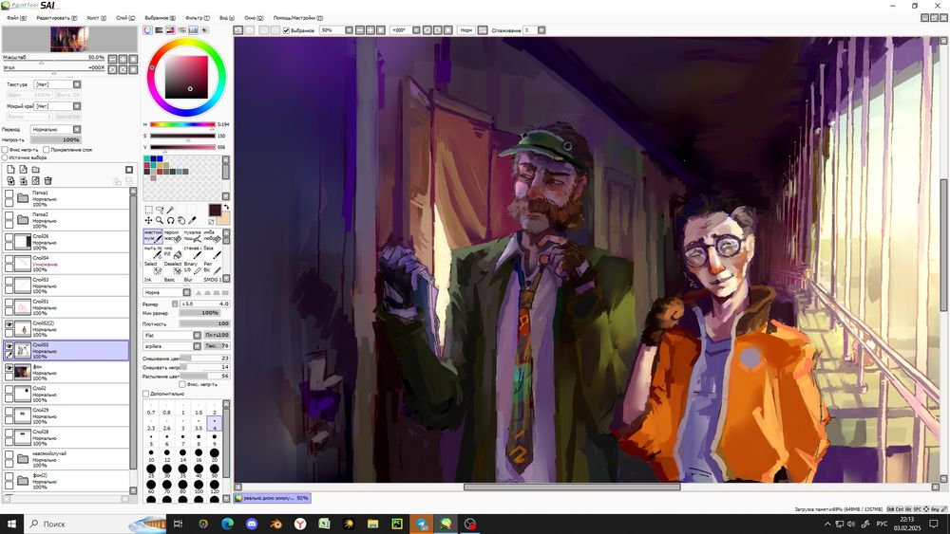Enable Прикрепление слоя checkbox

tap(46, 149)
